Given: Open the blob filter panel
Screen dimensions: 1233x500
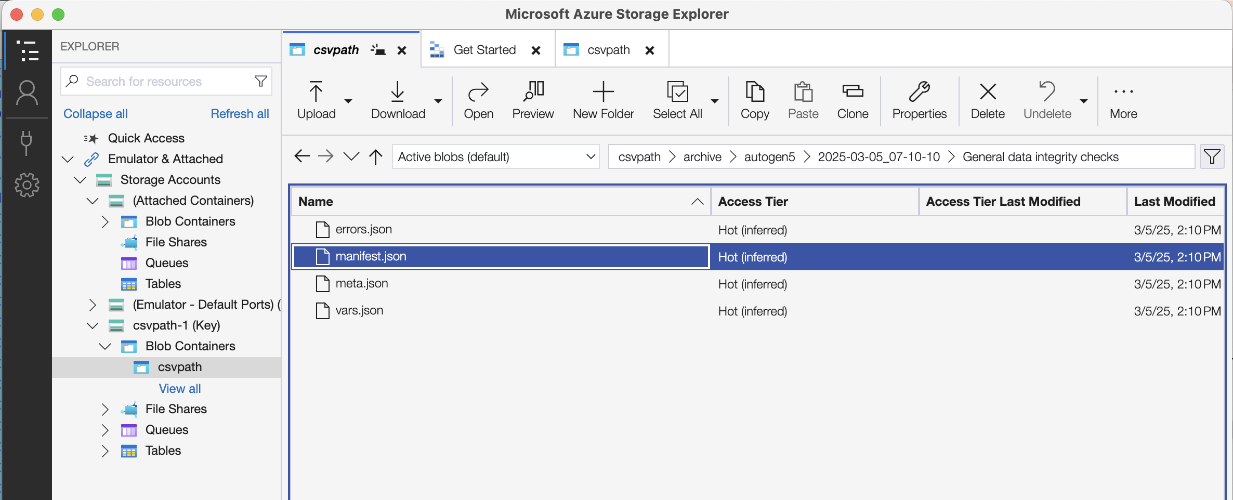Looking at the screenshot, I should click(x=1212, y=156).
